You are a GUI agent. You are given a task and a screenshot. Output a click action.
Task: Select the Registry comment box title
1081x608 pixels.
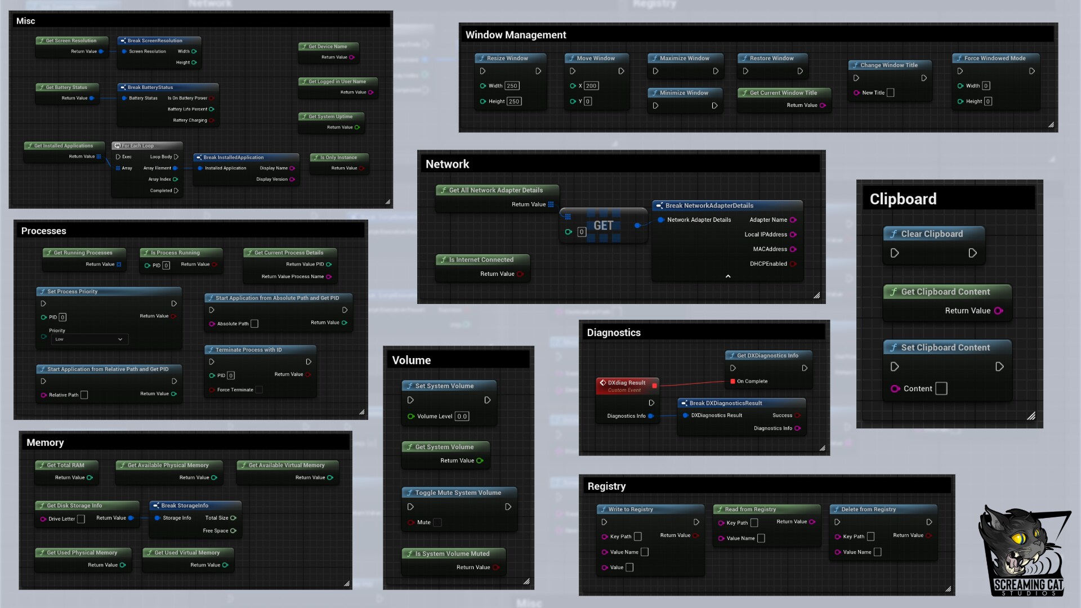(x=606, y=486)
